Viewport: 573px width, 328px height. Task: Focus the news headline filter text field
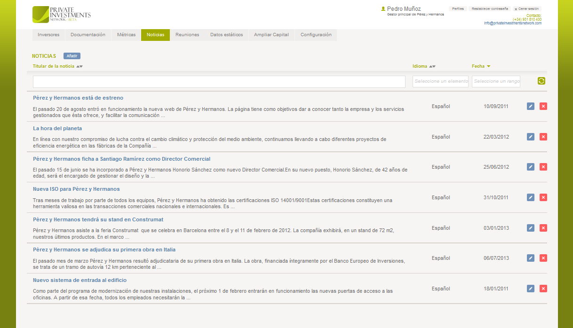tap(219, 82)
